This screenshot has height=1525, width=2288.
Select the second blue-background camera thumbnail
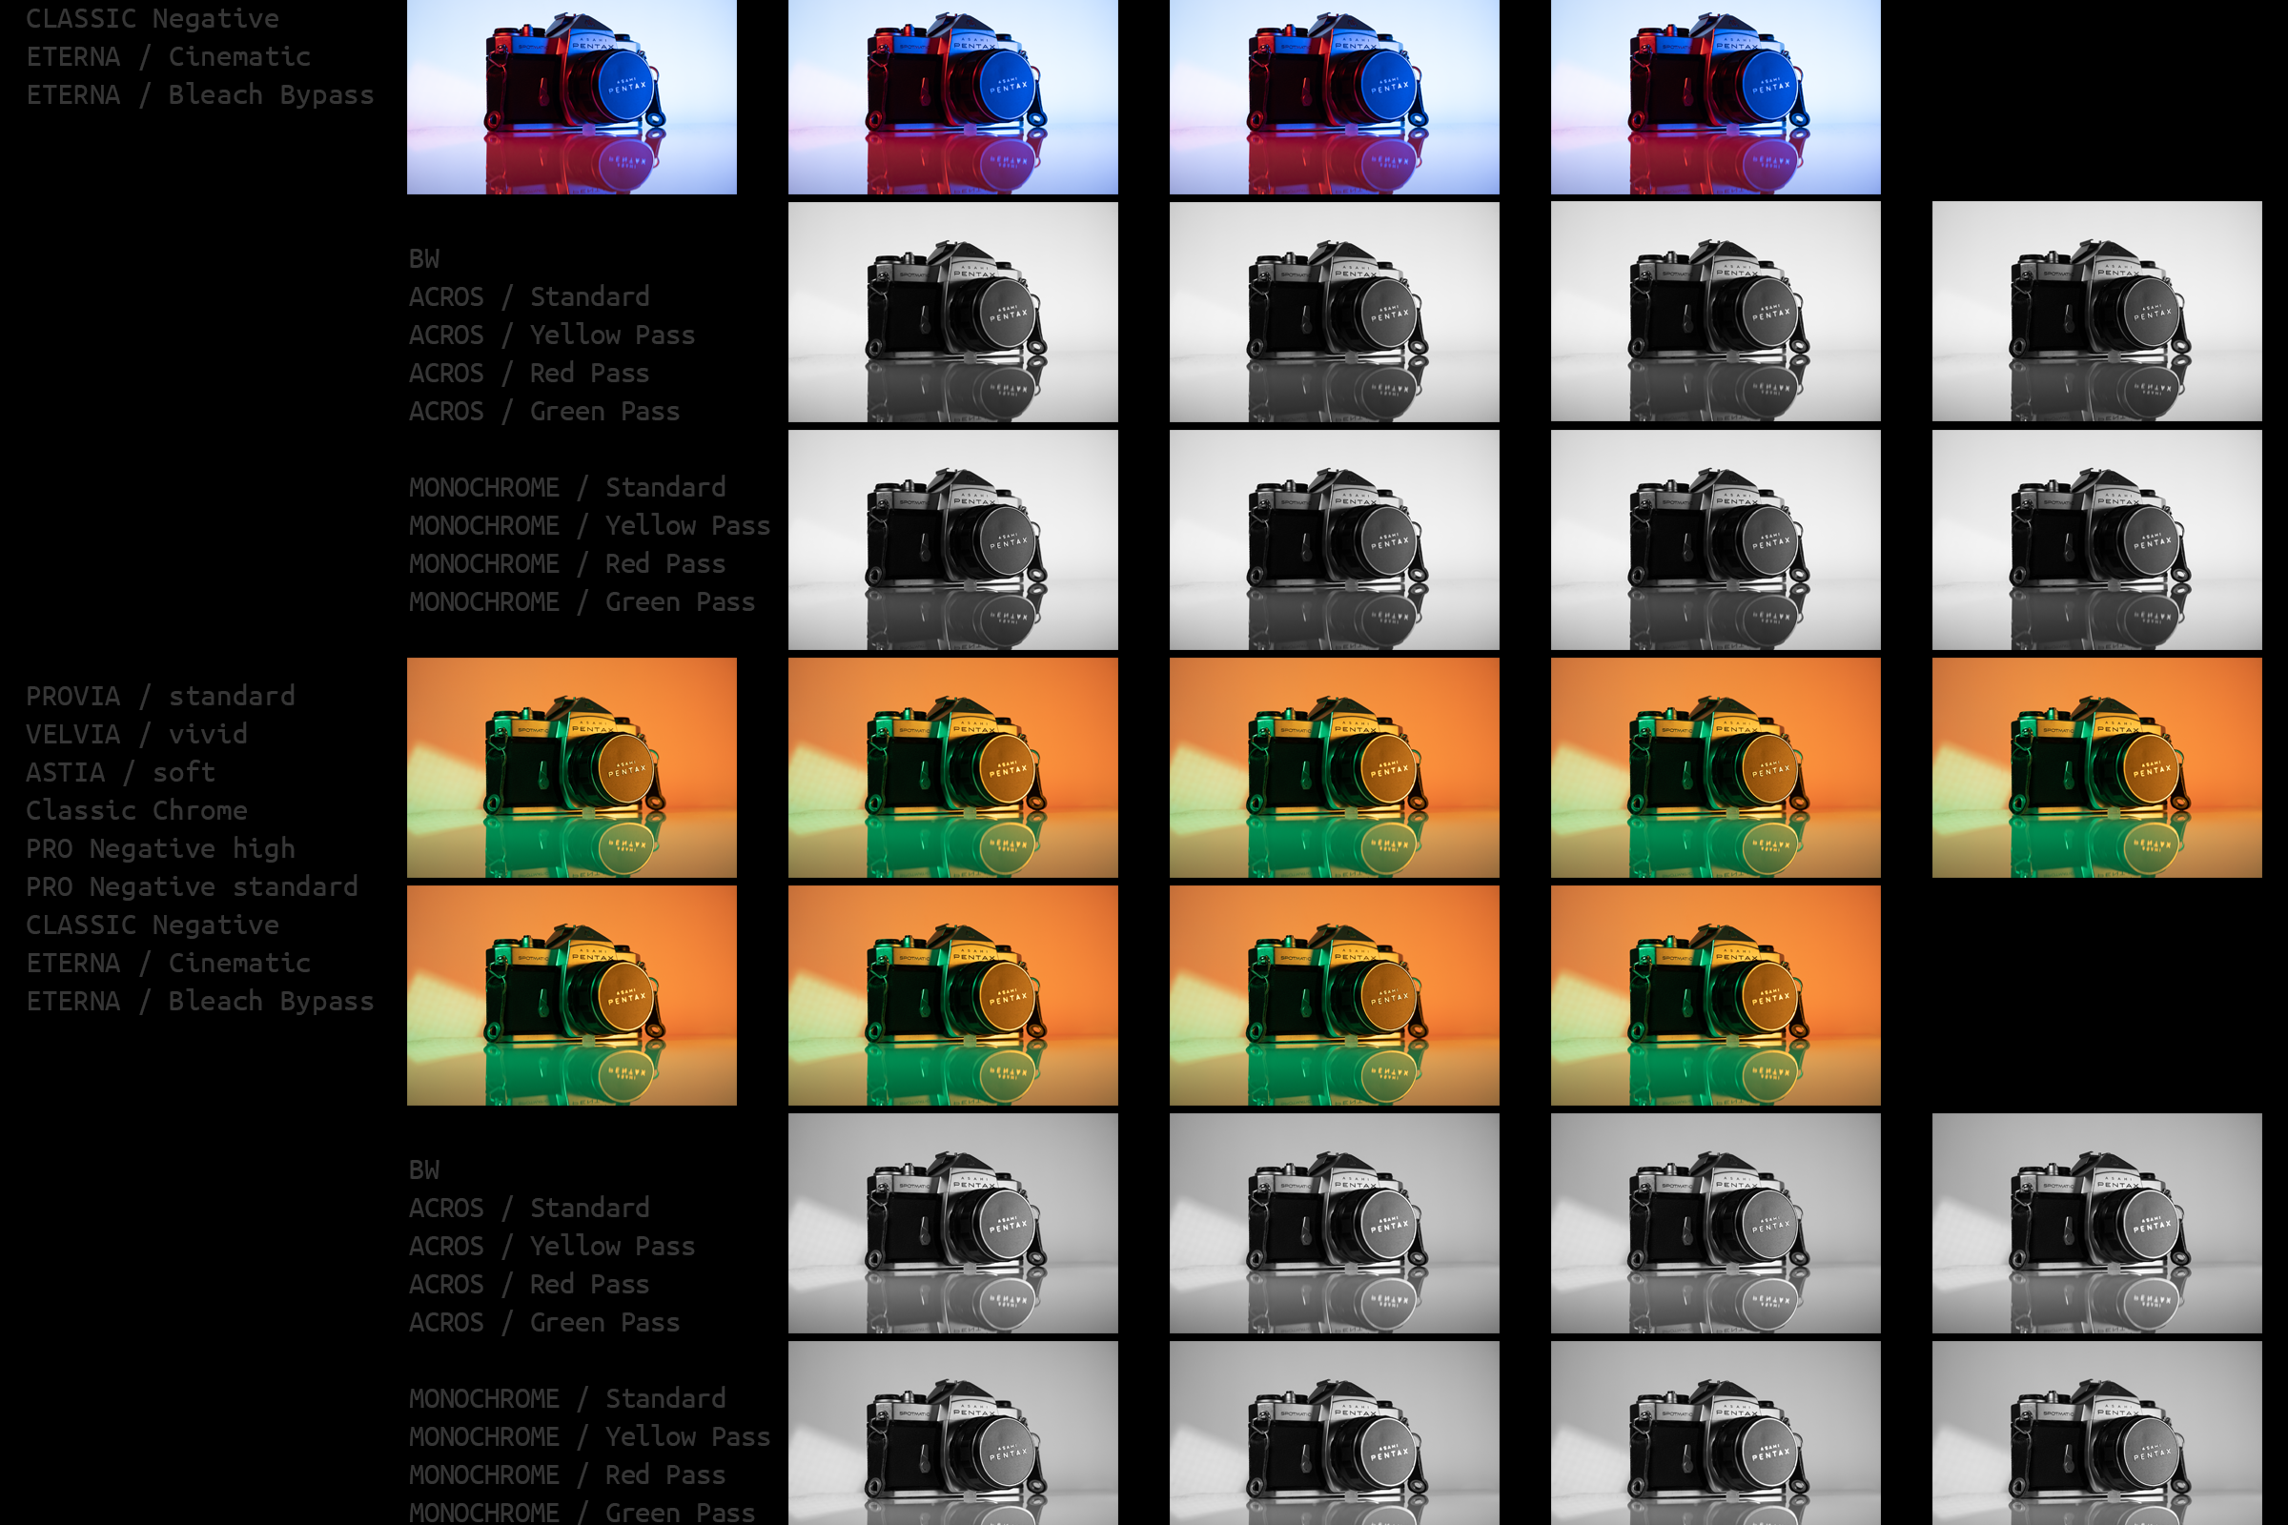(953, 97)
